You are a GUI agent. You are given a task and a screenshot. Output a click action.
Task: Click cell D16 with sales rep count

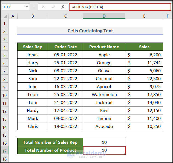(104, 142)
